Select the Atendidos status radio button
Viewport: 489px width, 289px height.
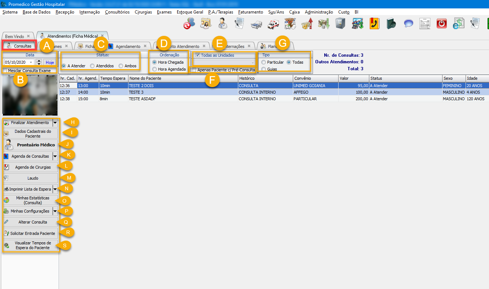pos(93,66)
